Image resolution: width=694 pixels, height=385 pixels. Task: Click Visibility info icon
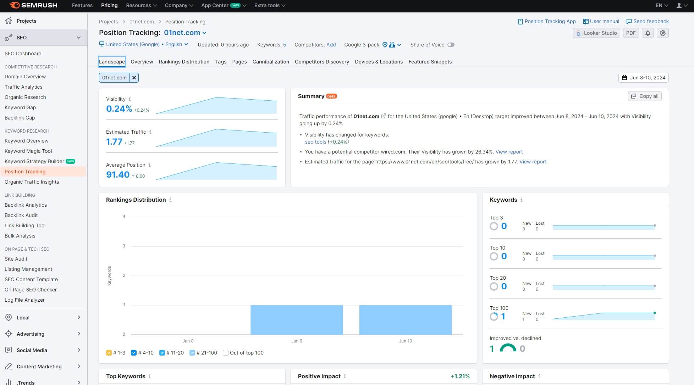coord(130,99)
